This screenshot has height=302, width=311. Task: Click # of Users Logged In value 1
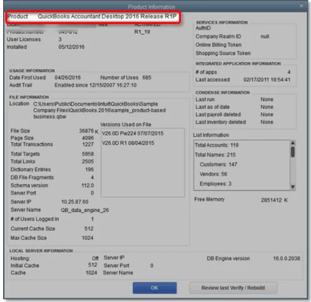coord(92,219)
